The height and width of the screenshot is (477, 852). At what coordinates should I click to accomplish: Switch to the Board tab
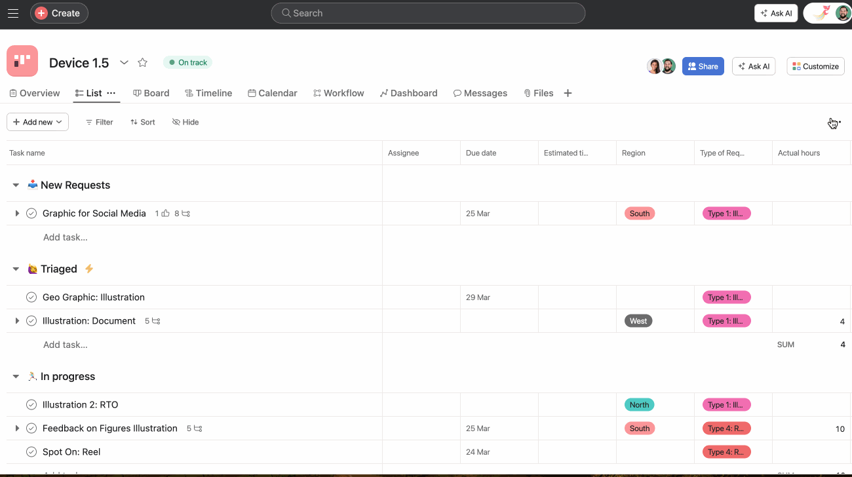(151, 92)
